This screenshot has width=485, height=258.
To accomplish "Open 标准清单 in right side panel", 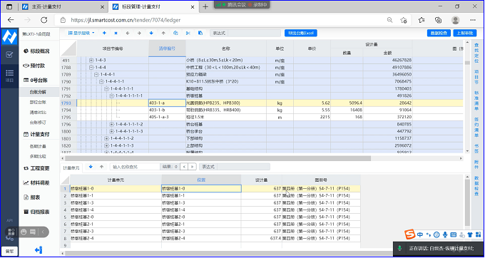I will [476, 101].
